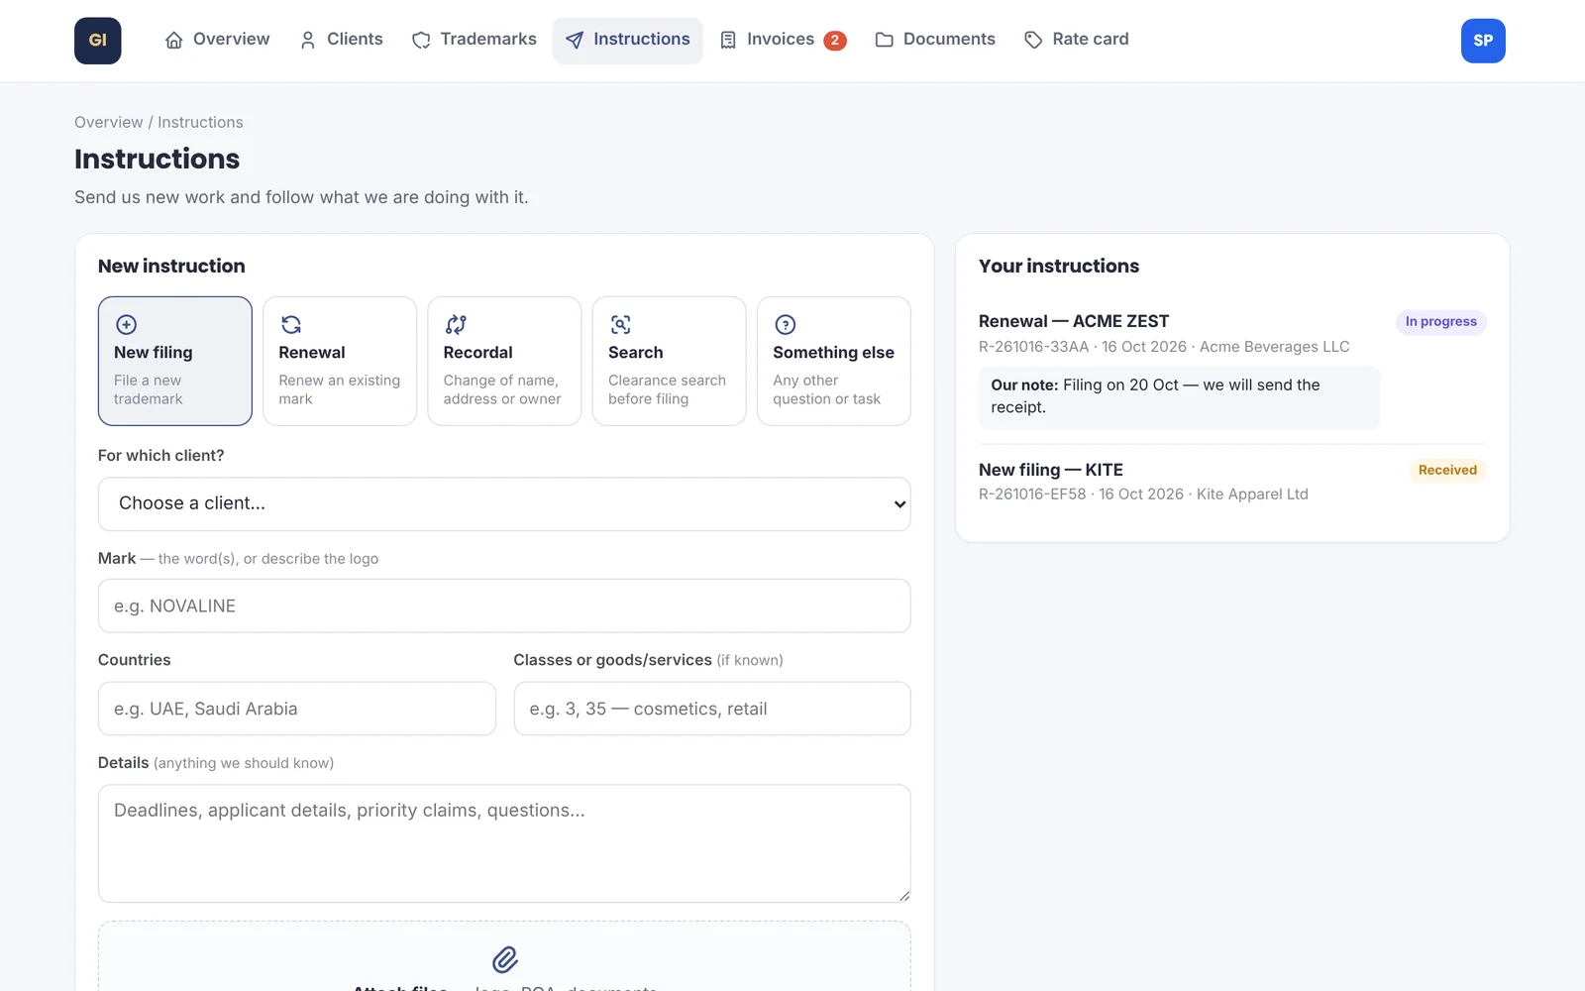Screen dimensions: 1585x991
Task: Open the New filing — KITE instruction
Action: [x=1051, y=470]
